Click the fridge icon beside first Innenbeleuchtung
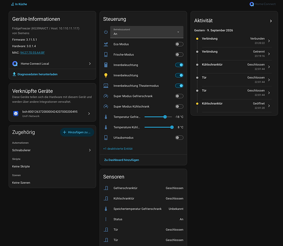The width and height of the screenshot is (283, 246). click(x=106, y=65)
